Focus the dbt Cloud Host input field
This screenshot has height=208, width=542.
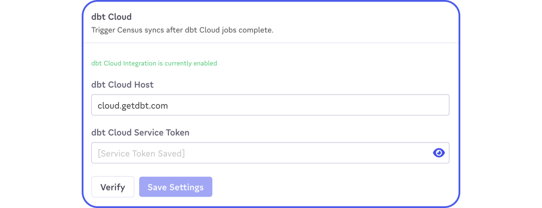pyautogui.click(x=270, y=105)
